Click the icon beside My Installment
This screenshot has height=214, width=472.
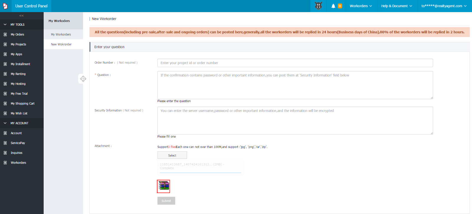pos(5,64)
